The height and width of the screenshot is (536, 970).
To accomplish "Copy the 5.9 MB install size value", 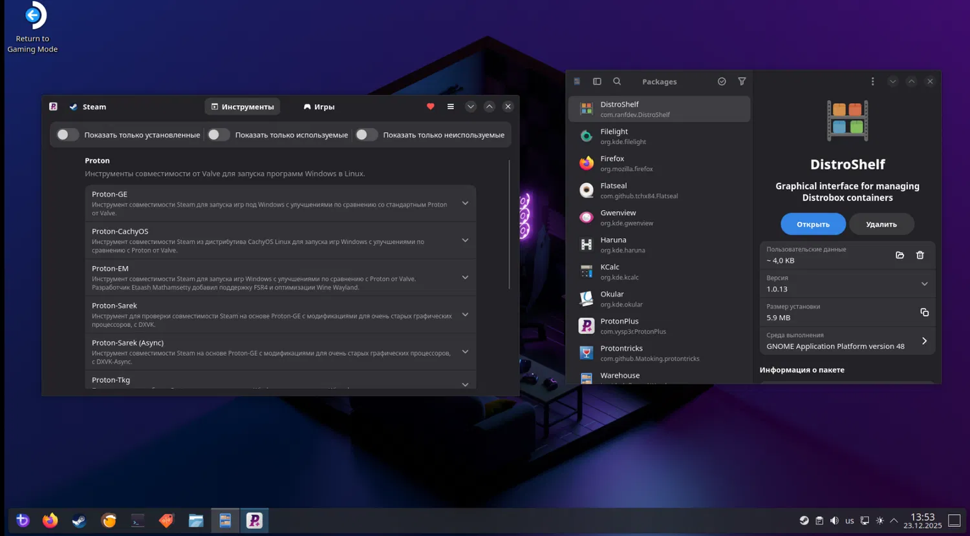I will point(925,313).
